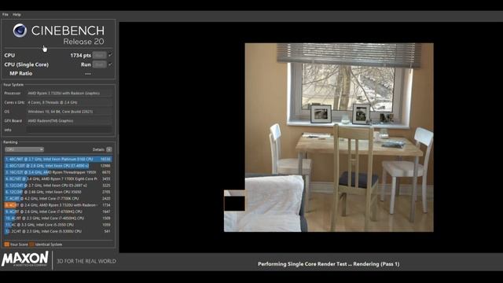The width and height of the screenshot is (503, 283).
Task: Select ranking row 9 Intel Core i7-6700HQ
Action: [58, 211]
